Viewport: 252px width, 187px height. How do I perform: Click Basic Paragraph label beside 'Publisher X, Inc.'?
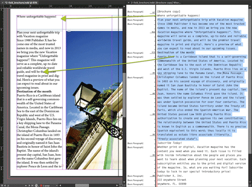pos(135,176)
